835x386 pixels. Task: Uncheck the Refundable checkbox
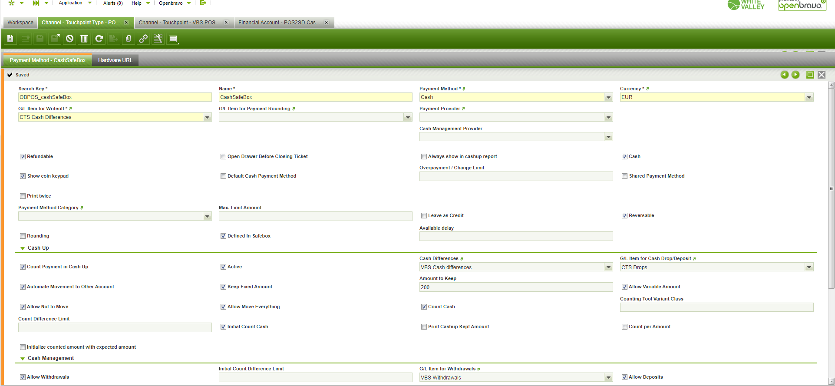[23, 157]
